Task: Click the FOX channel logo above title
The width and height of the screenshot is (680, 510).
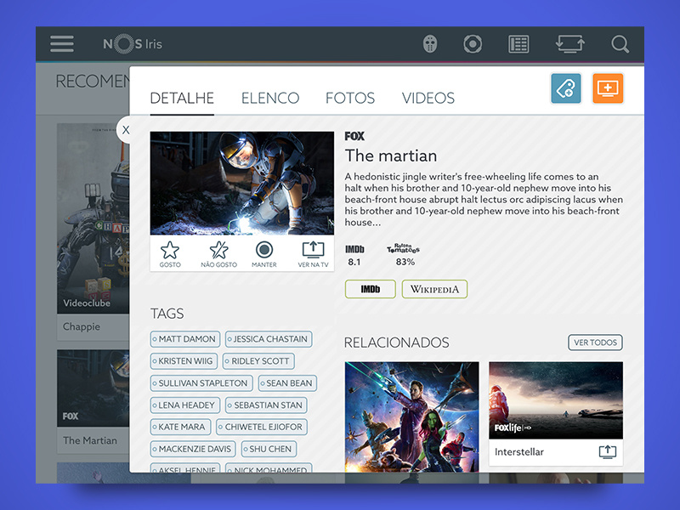Action: click(354, 136)
